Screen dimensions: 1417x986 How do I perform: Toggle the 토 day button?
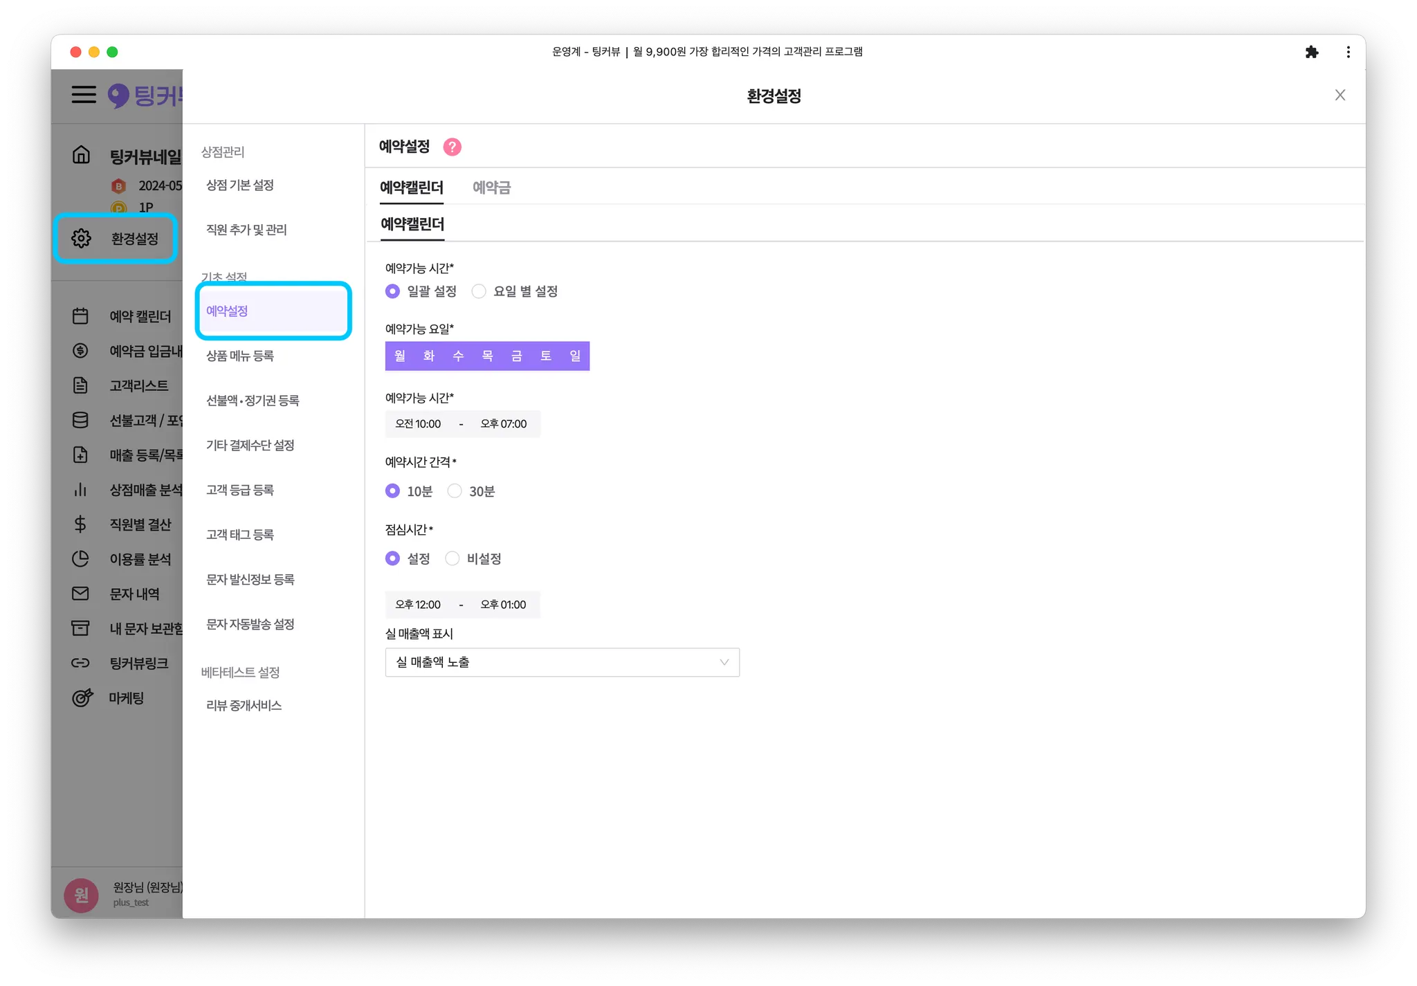pos(546,356)
